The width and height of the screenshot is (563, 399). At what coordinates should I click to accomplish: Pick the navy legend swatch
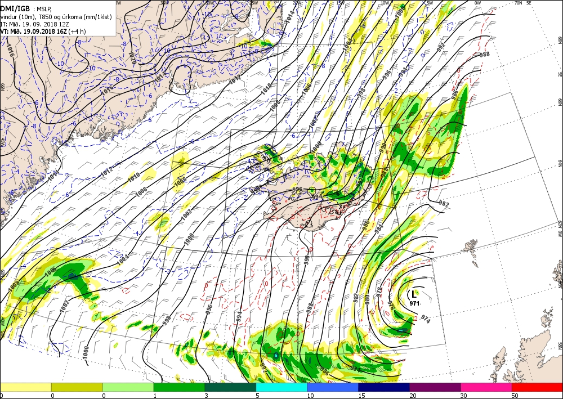(x=384, y=387)
